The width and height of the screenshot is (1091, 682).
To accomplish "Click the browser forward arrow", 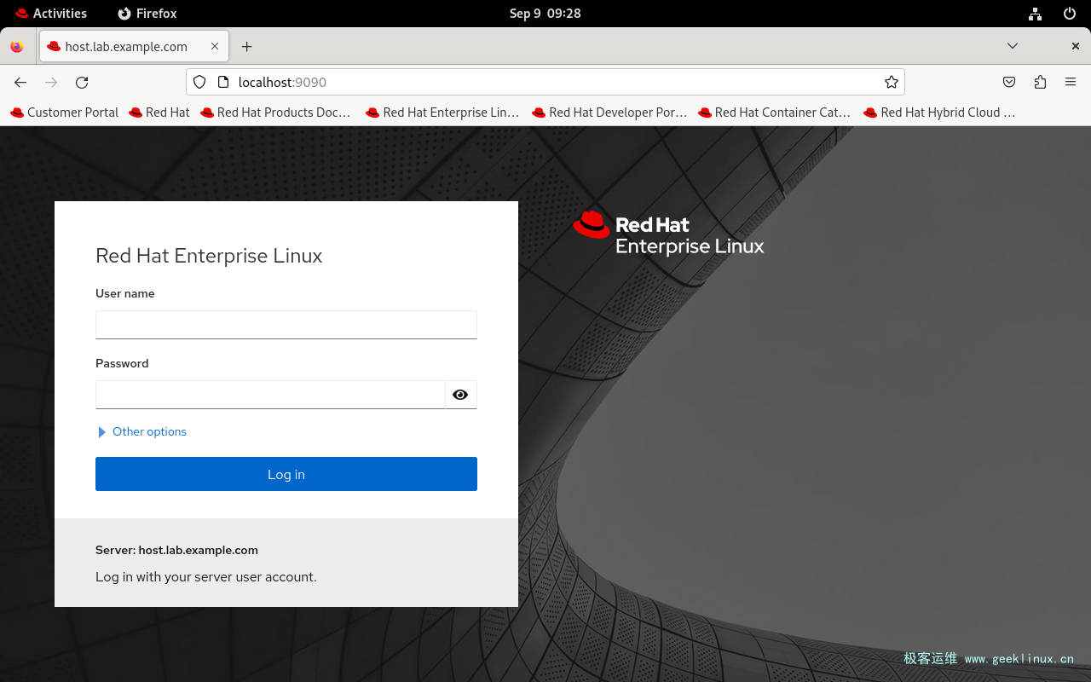I will (51, 83).
